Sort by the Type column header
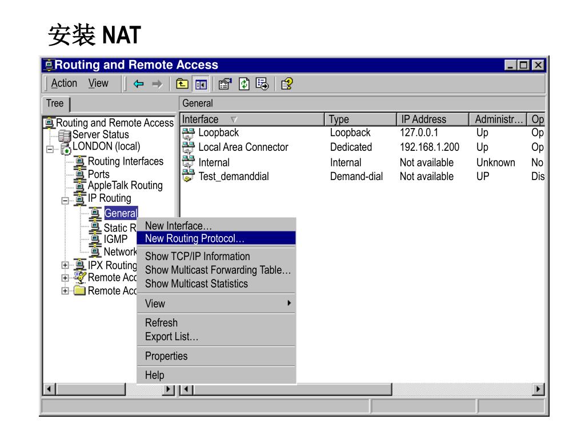The height and width of the screenshot is (439, 585). tap(360, 119)
